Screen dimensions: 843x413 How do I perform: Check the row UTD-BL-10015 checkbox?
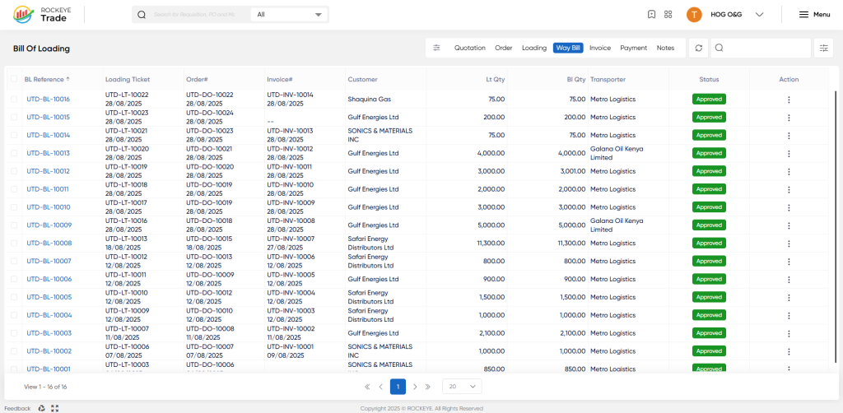[14, 117]
